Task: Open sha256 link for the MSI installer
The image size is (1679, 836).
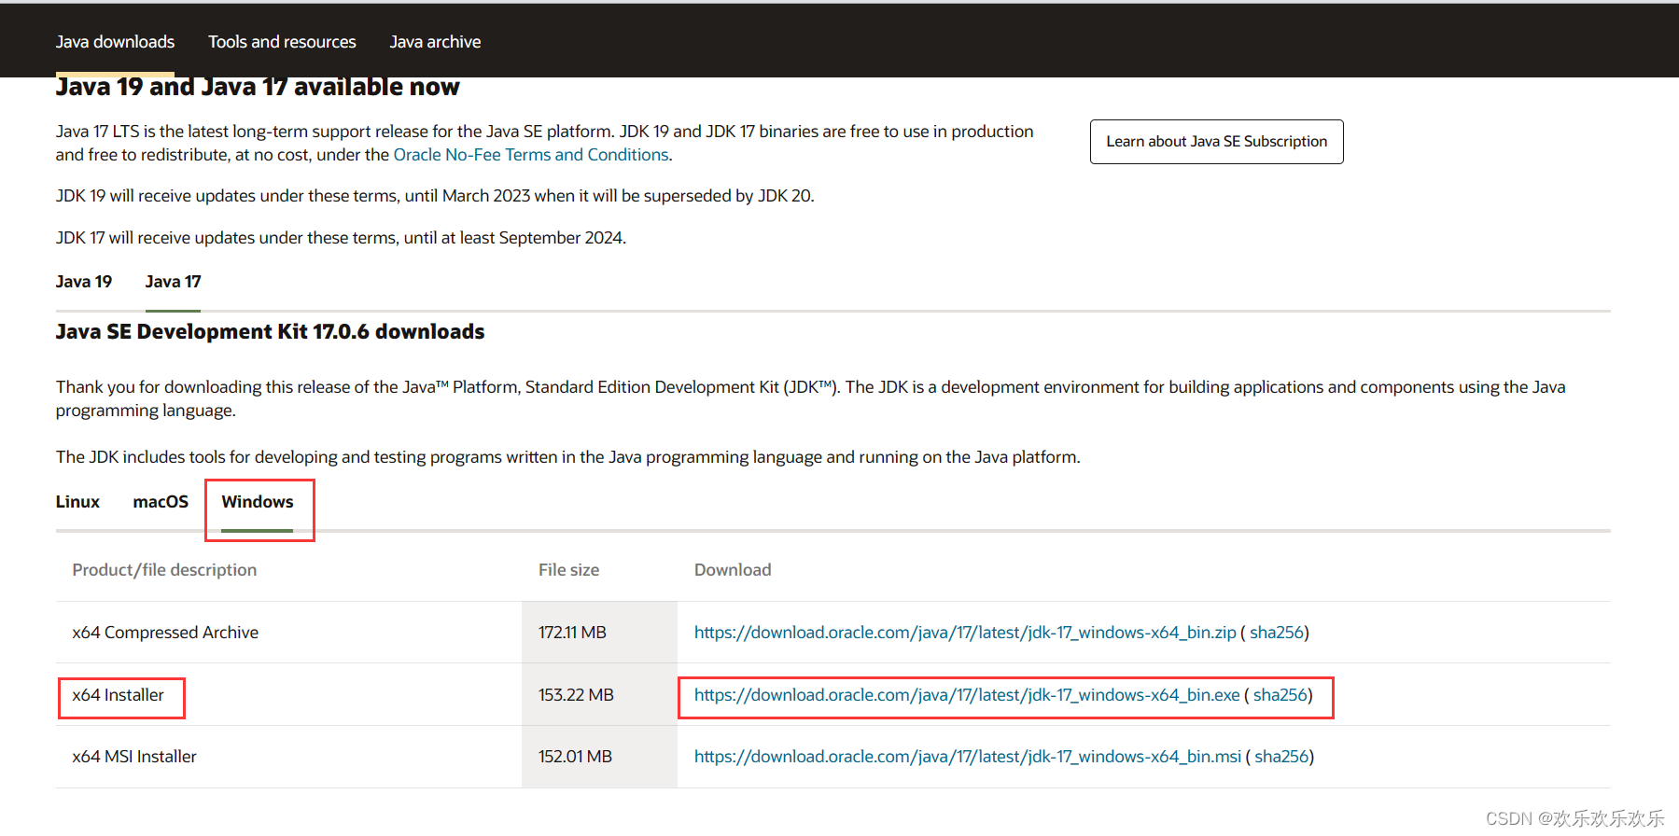Action: point(1280,757)
